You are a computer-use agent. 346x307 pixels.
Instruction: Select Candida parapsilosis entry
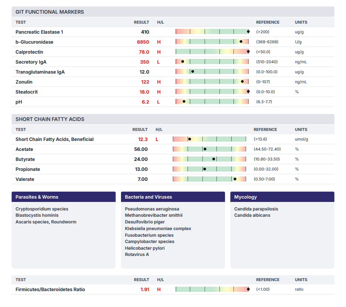click(x=256, y=209)
